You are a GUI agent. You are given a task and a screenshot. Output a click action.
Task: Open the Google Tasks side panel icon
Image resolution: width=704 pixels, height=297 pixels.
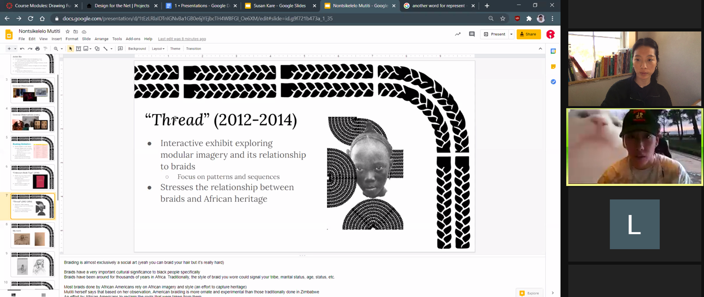(x=553, y=82)
